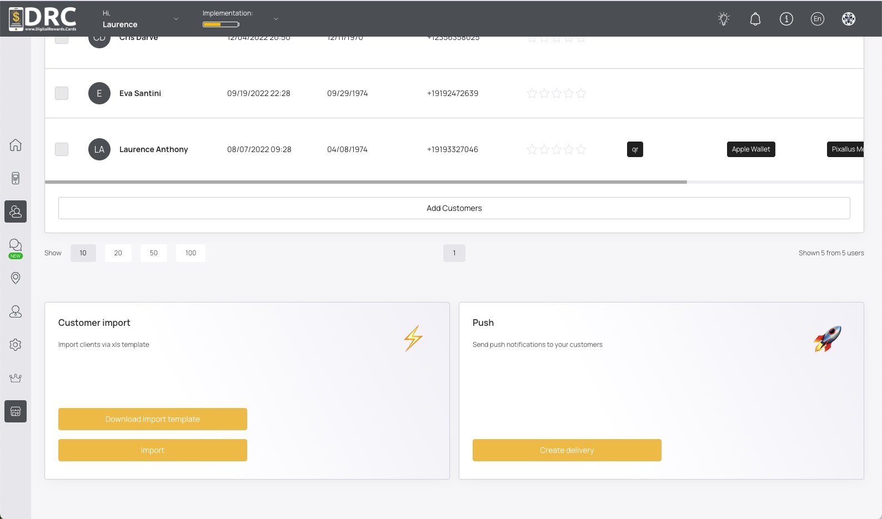Image resolution: width=882 pixels, height=519 pixels.
Task: Open the notifications bell
Action: pyautogui.click(x=755, y=19)
